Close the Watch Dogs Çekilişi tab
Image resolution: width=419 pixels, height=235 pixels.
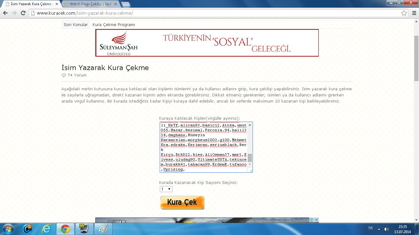(x=115, y=4)
